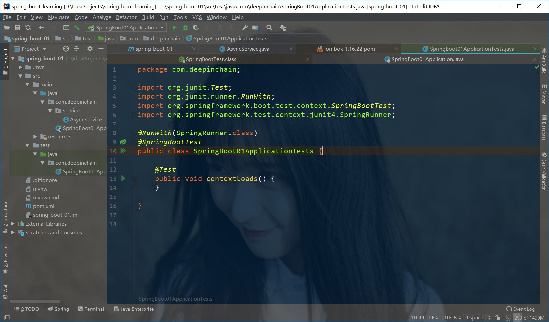Screen dimensions: 549x322
Task: Open the Spring tool window
Action: point(58,309)
